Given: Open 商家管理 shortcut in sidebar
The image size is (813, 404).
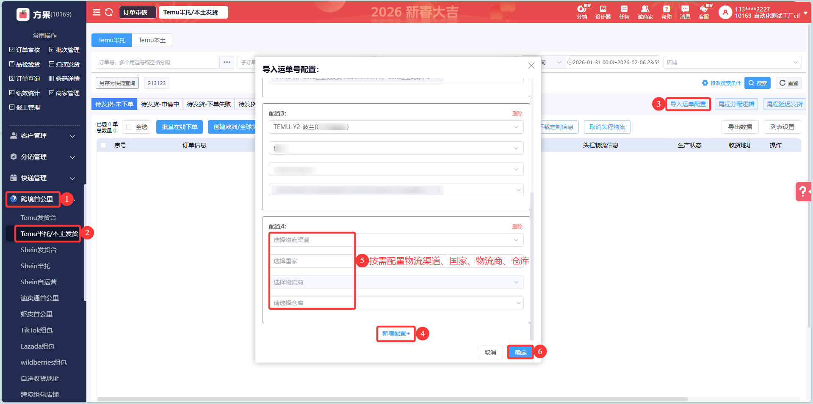Looking at the screenshot, I should click(64, 93).
